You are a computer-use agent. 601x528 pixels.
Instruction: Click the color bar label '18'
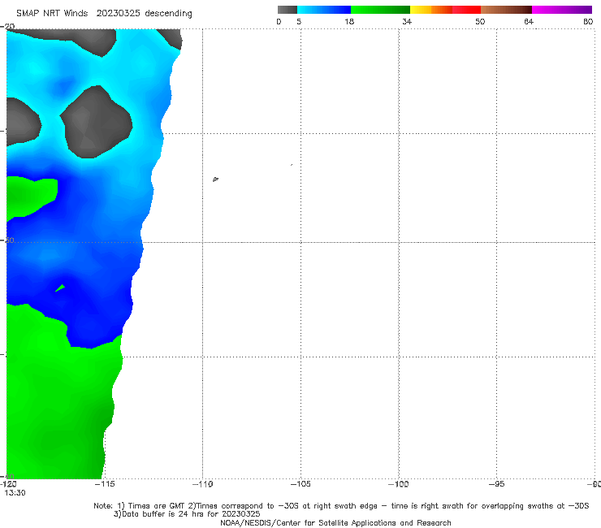[x=349, y=21]
